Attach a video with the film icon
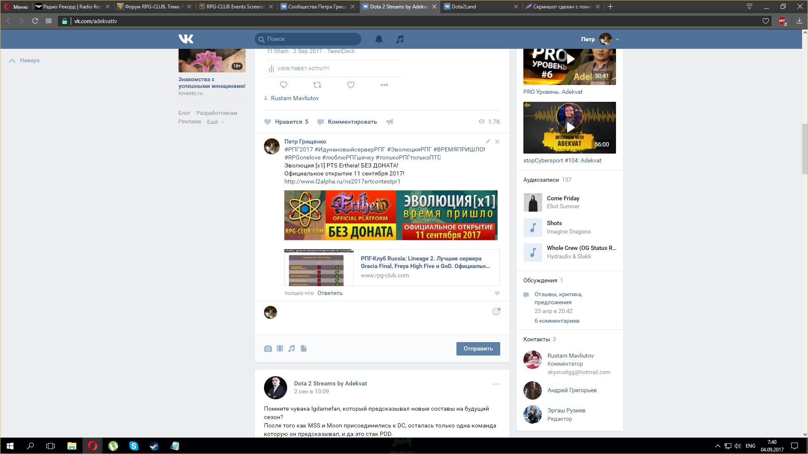 pos(280,348)
